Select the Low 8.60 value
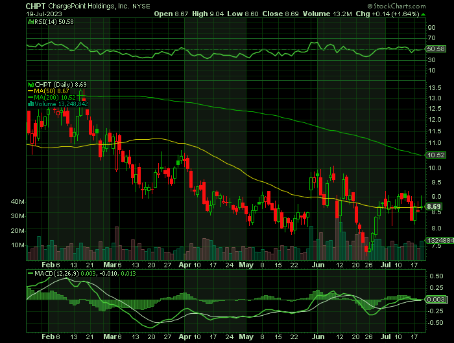This screenshot has height=343, width=454. [x=243, y=14]
